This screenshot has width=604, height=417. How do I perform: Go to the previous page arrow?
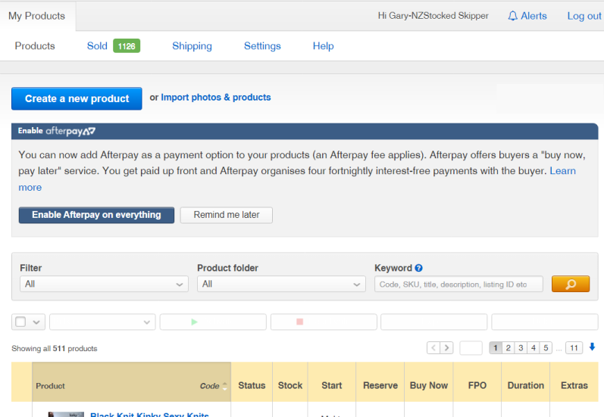coord(433,348)
